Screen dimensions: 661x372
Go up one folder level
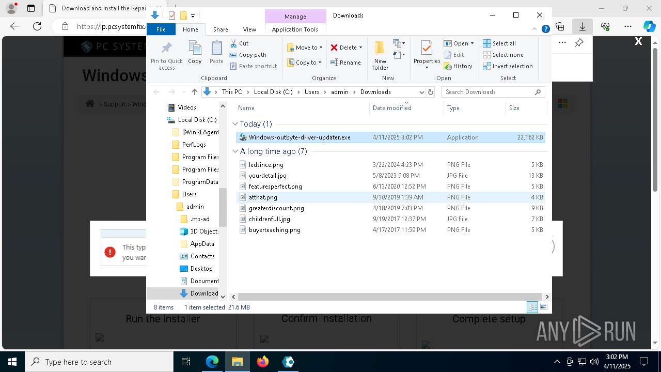point(194,92)
